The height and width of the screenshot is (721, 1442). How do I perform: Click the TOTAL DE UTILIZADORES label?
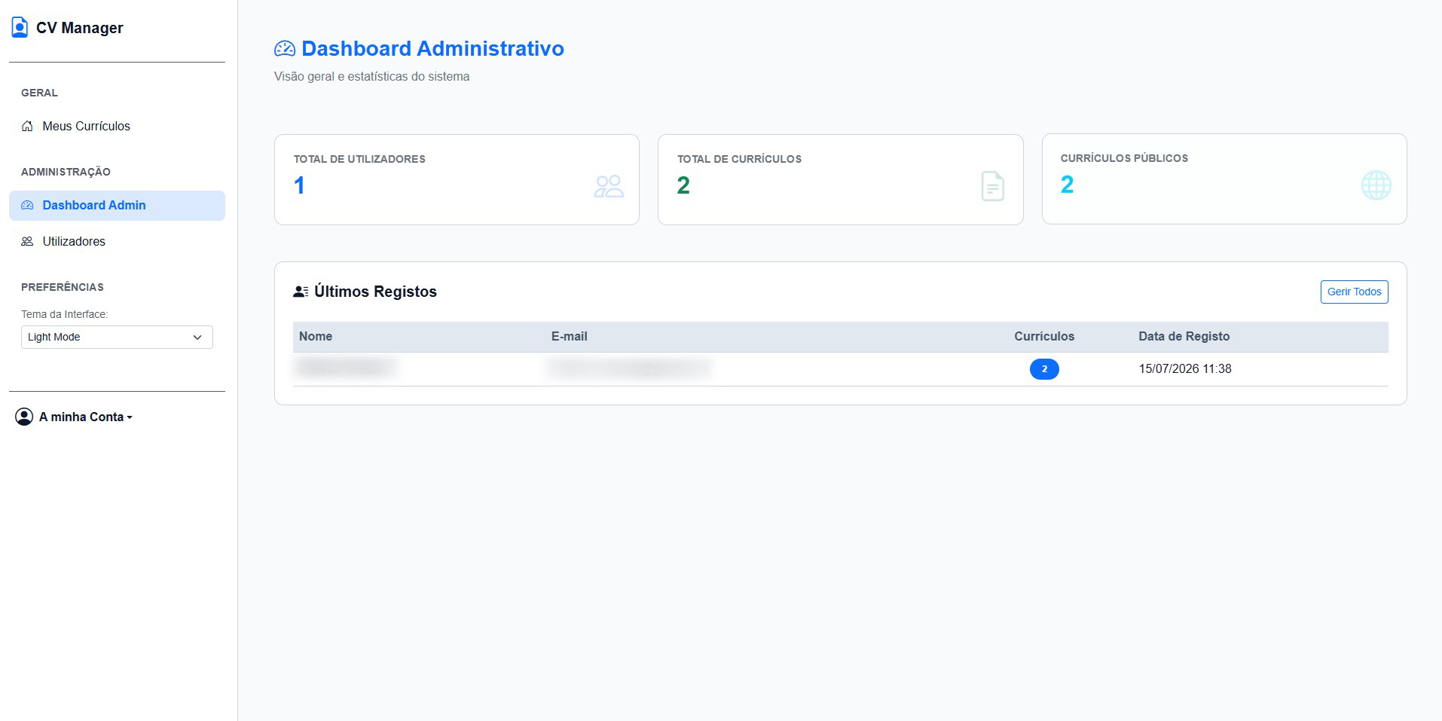coord(359,159)
